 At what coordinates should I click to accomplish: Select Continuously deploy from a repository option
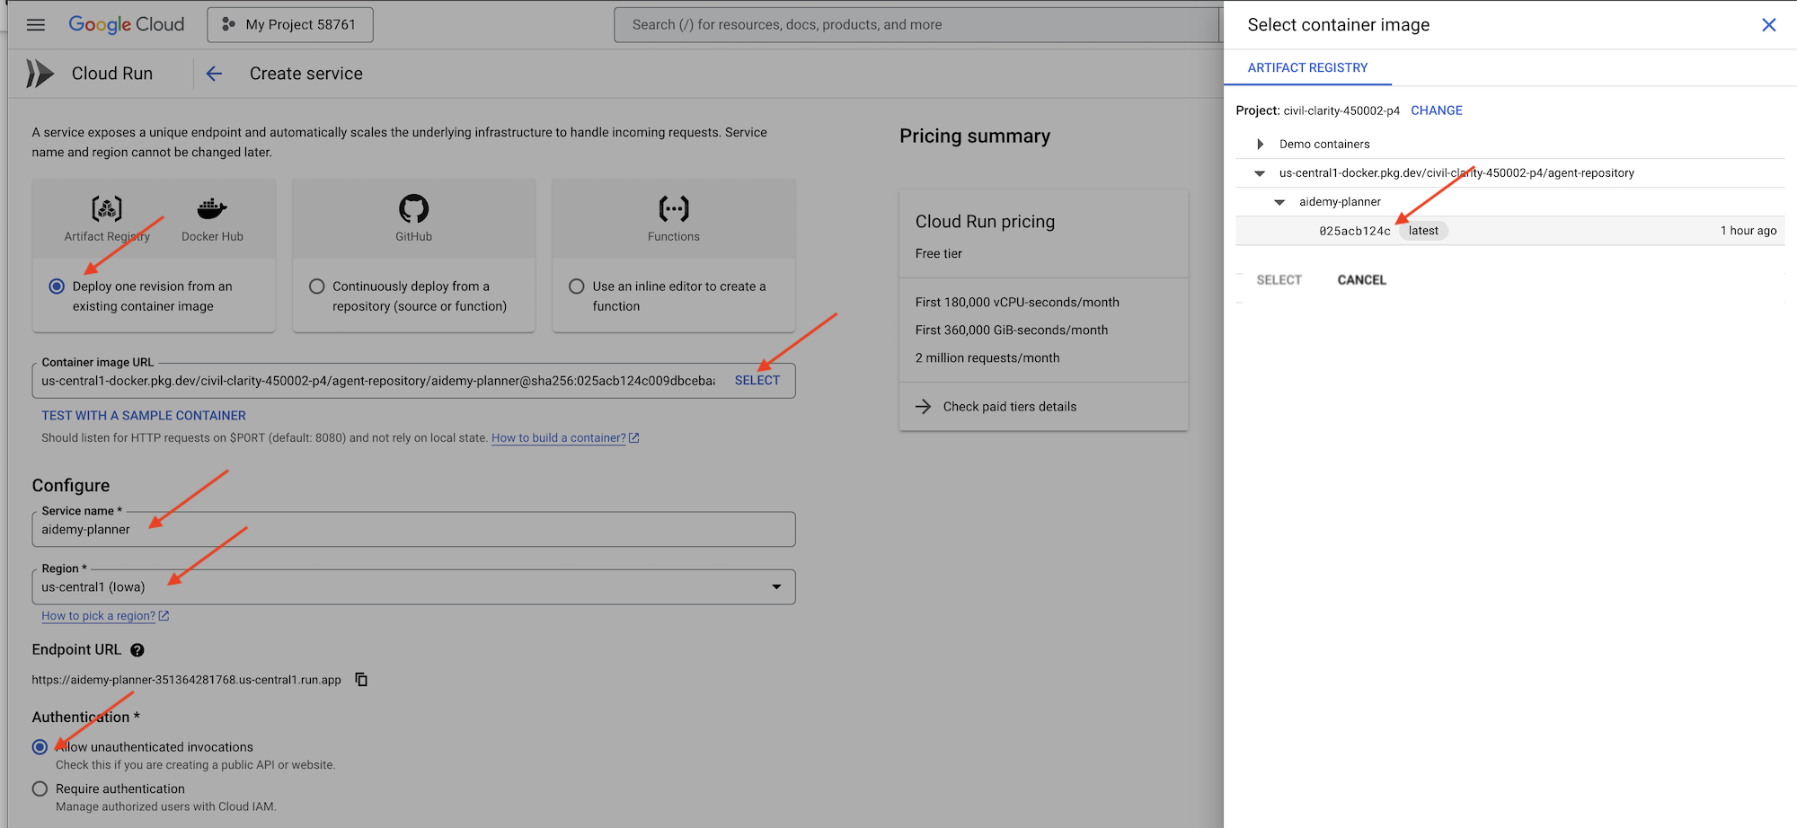pos(317,286)
